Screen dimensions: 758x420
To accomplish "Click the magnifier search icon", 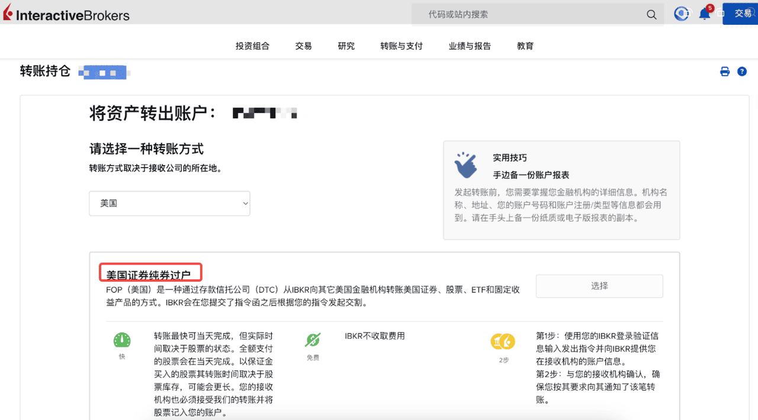I will point(651,15).
